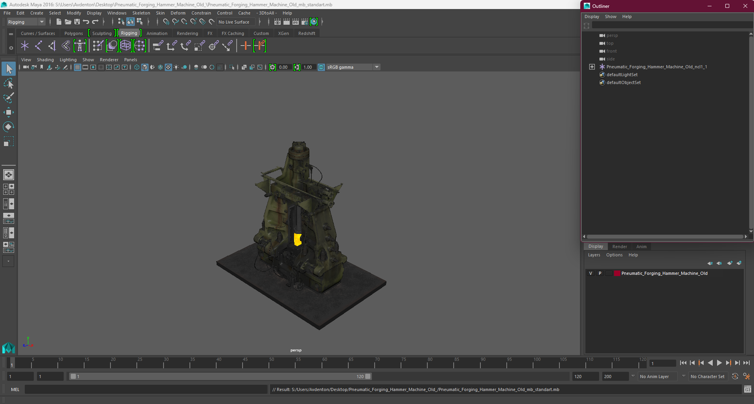
Task: Toggle textured display checker icon
Action: pyautogui.click(x=168, y=67)
